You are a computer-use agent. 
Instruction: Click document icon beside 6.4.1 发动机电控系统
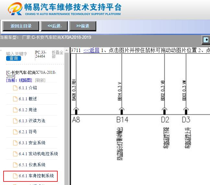[x=15, y=154]
